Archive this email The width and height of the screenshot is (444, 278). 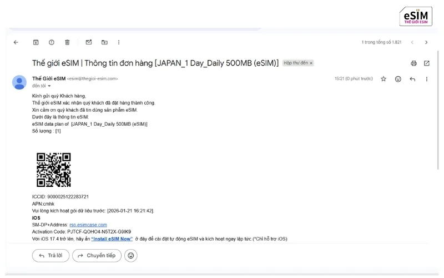(36, 42)
